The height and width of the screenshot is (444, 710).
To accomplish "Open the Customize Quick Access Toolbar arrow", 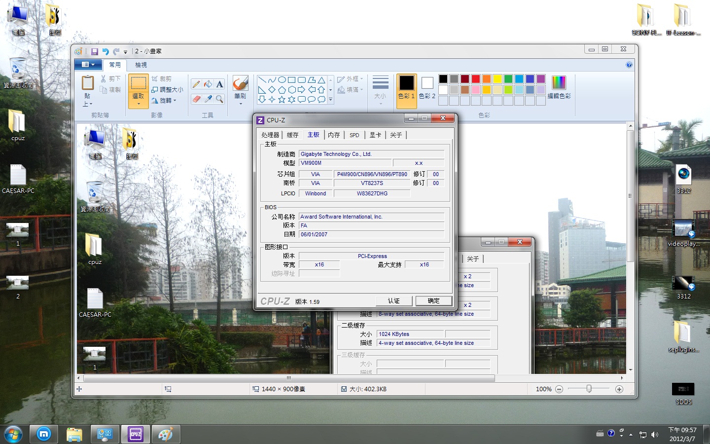I will coord(125,52).
